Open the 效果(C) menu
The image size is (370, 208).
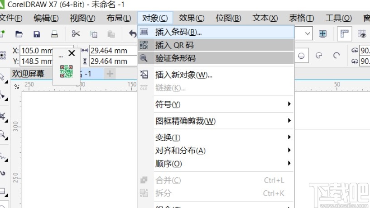pyautogui.click(x=192, y=18)
